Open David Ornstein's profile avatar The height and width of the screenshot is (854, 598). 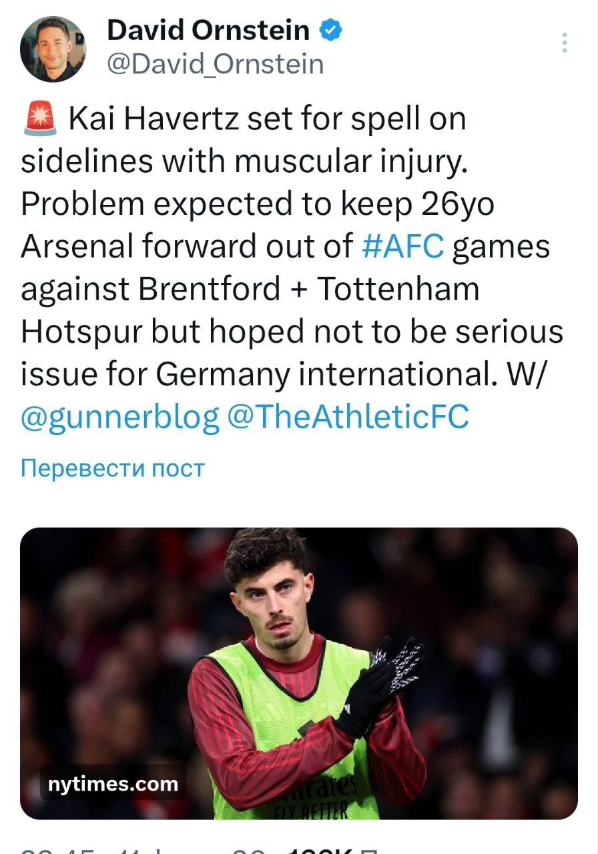point(53,49)
